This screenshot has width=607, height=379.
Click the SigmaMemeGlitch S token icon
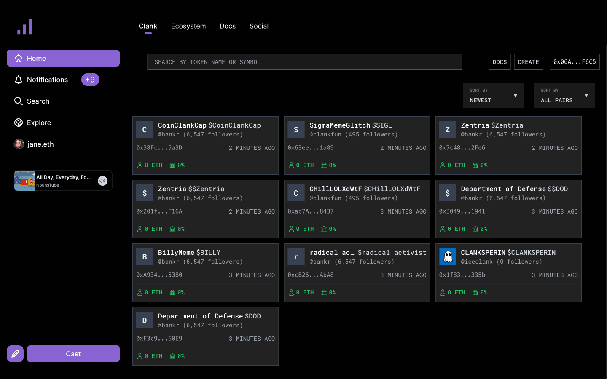coord(296,130)
